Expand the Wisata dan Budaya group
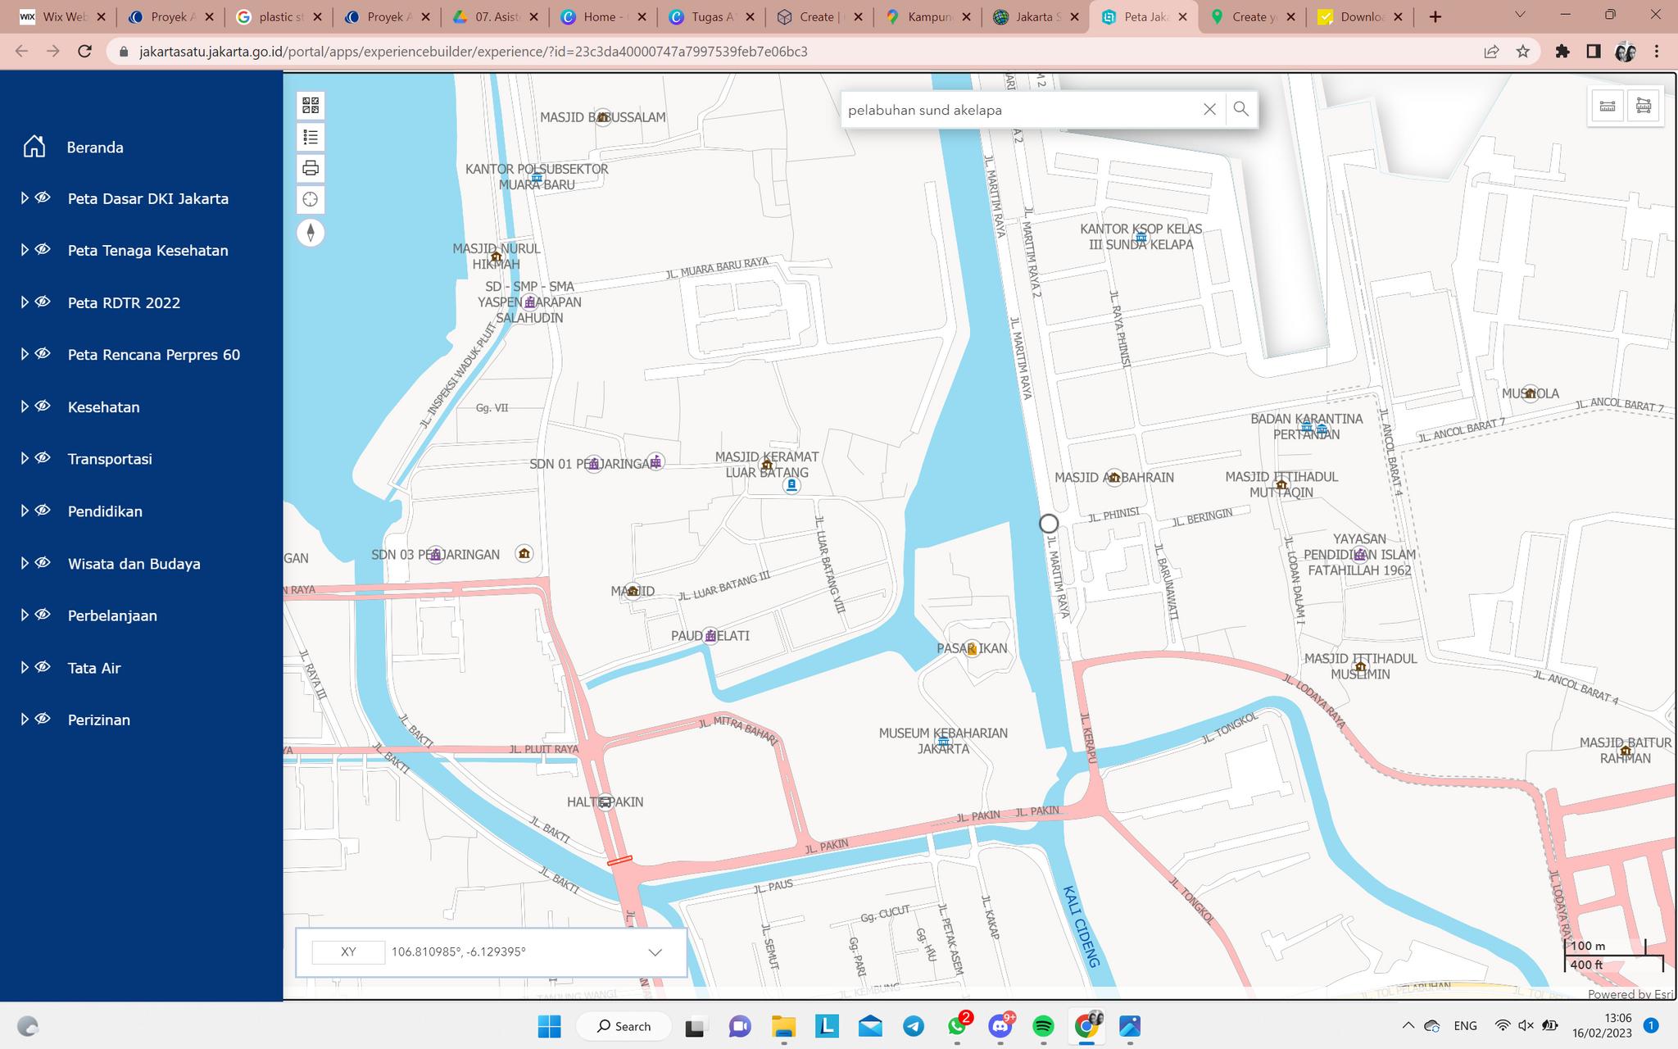This screenshot has width=1678, height=1049. tap(25, 563)
